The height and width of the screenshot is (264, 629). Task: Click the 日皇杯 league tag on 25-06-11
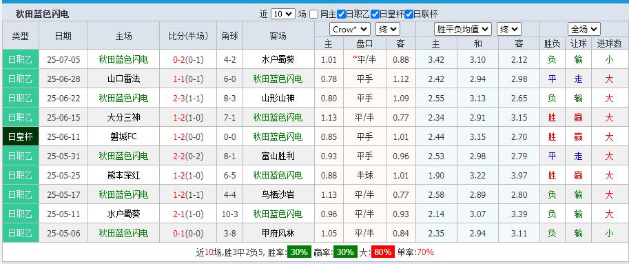point(21,136)
